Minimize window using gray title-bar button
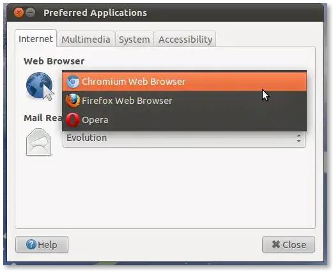Screen dimensions: 333x271 click(x=31, y=13)
